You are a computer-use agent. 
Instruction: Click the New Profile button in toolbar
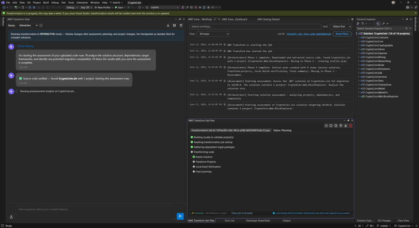(104, 7)
